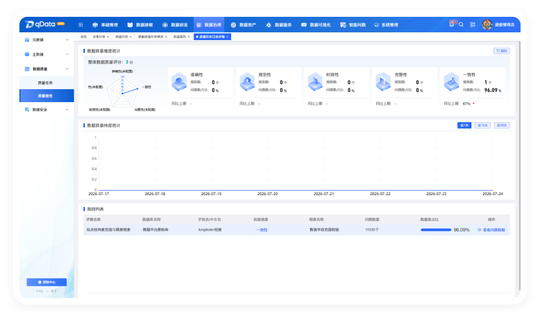The height and width of the screenshot is (320, 540).
Task: Click the 准确性 dimension card icon
Action: pos(179,82)
